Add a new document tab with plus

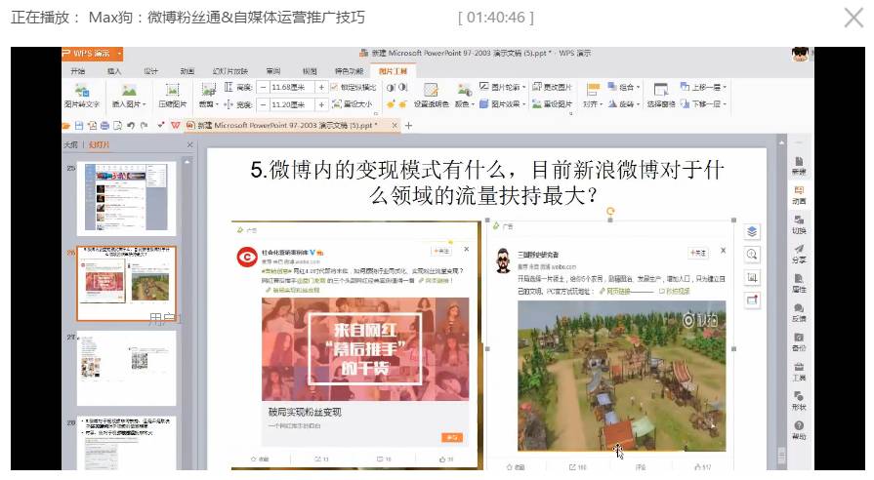pyautogui.click(x=408, y=126)
